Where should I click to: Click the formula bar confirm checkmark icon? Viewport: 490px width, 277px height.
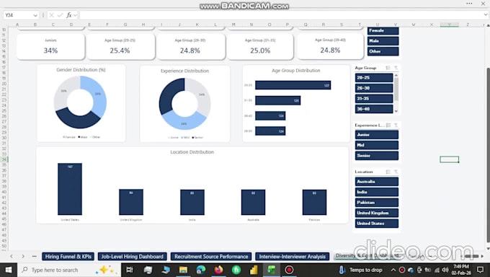60,15
